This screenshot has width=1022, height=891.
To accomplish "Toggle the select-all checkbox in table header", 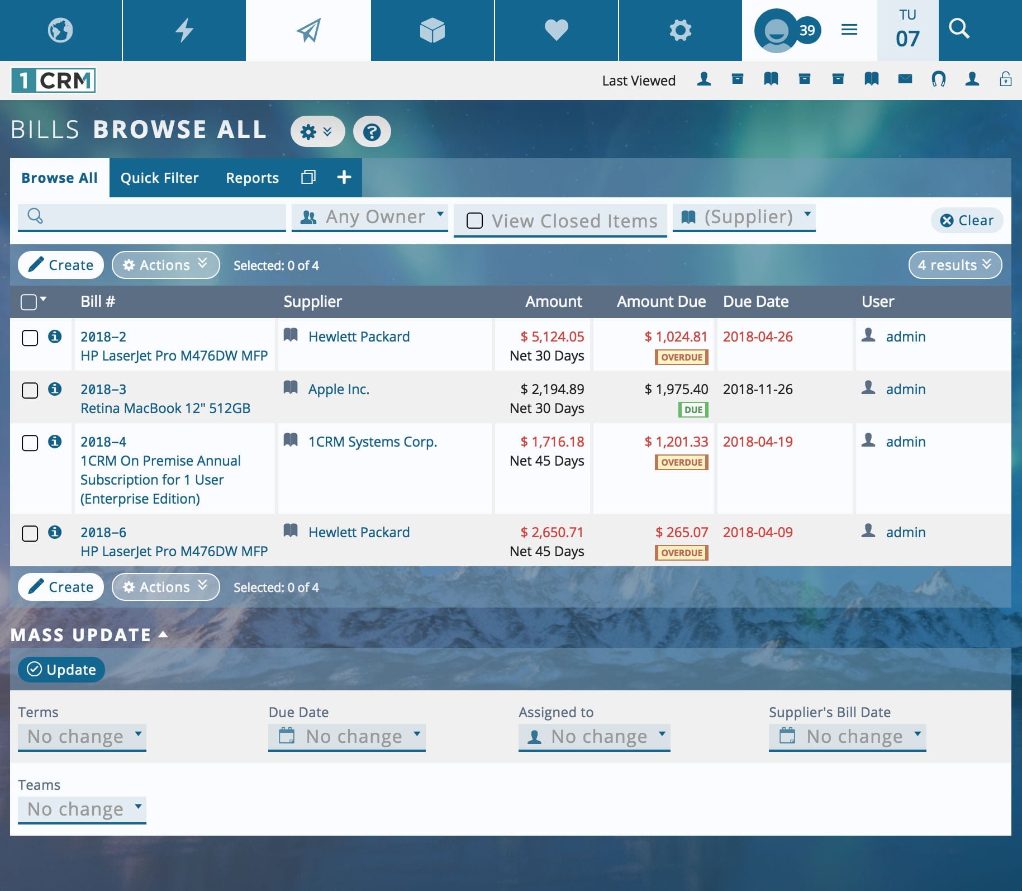I will [28, 302].
